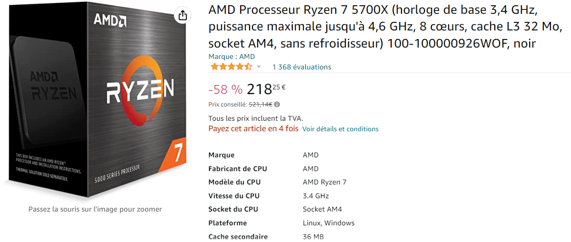571x242 pixels.
Task: Select "Payez cet article en 4 fois"
Action: click(253, 128)
